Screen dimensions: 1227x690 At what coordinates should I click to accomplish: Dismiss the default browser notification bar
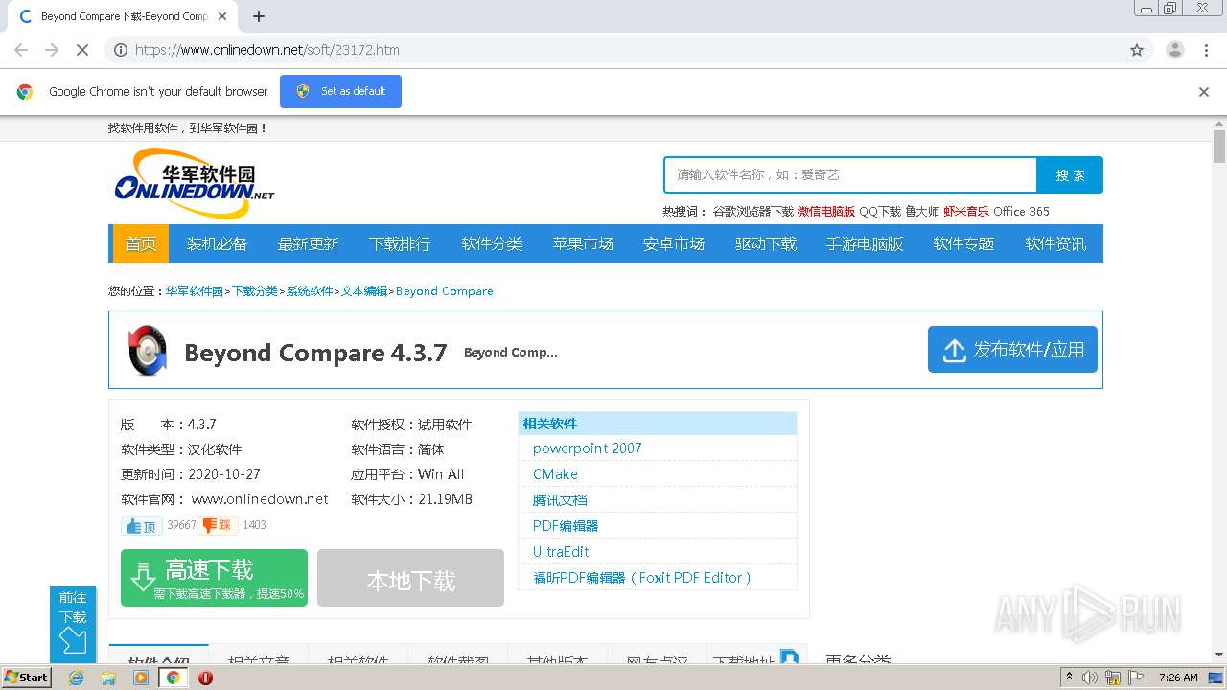pyautogui.click(x=1204, y=92)
